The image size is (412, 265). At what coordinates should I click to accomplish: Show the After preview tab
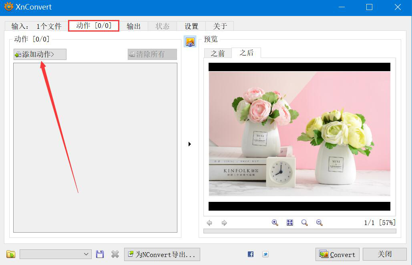(x=246, y=53)
